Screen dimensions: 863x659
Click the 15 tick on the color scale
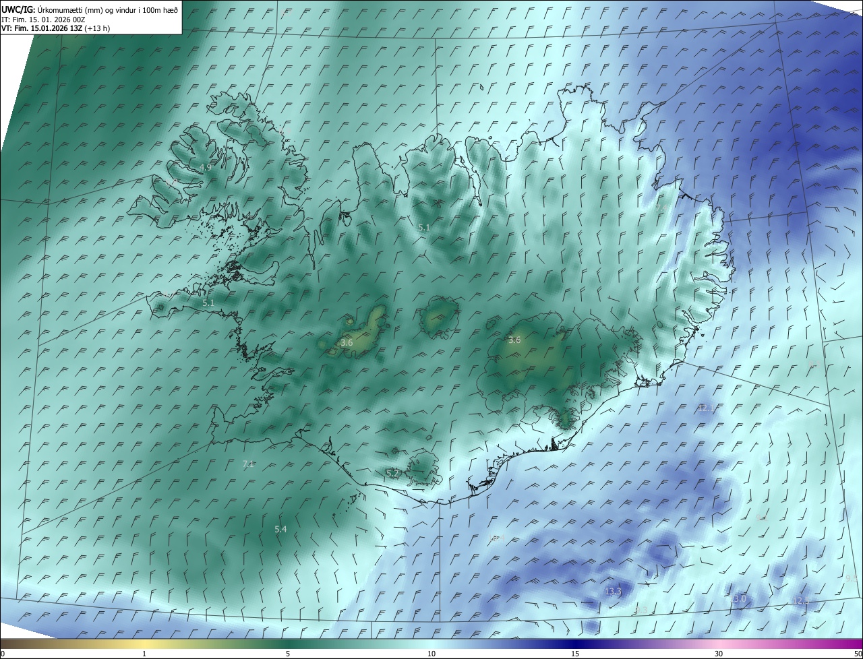pos(575,654)
